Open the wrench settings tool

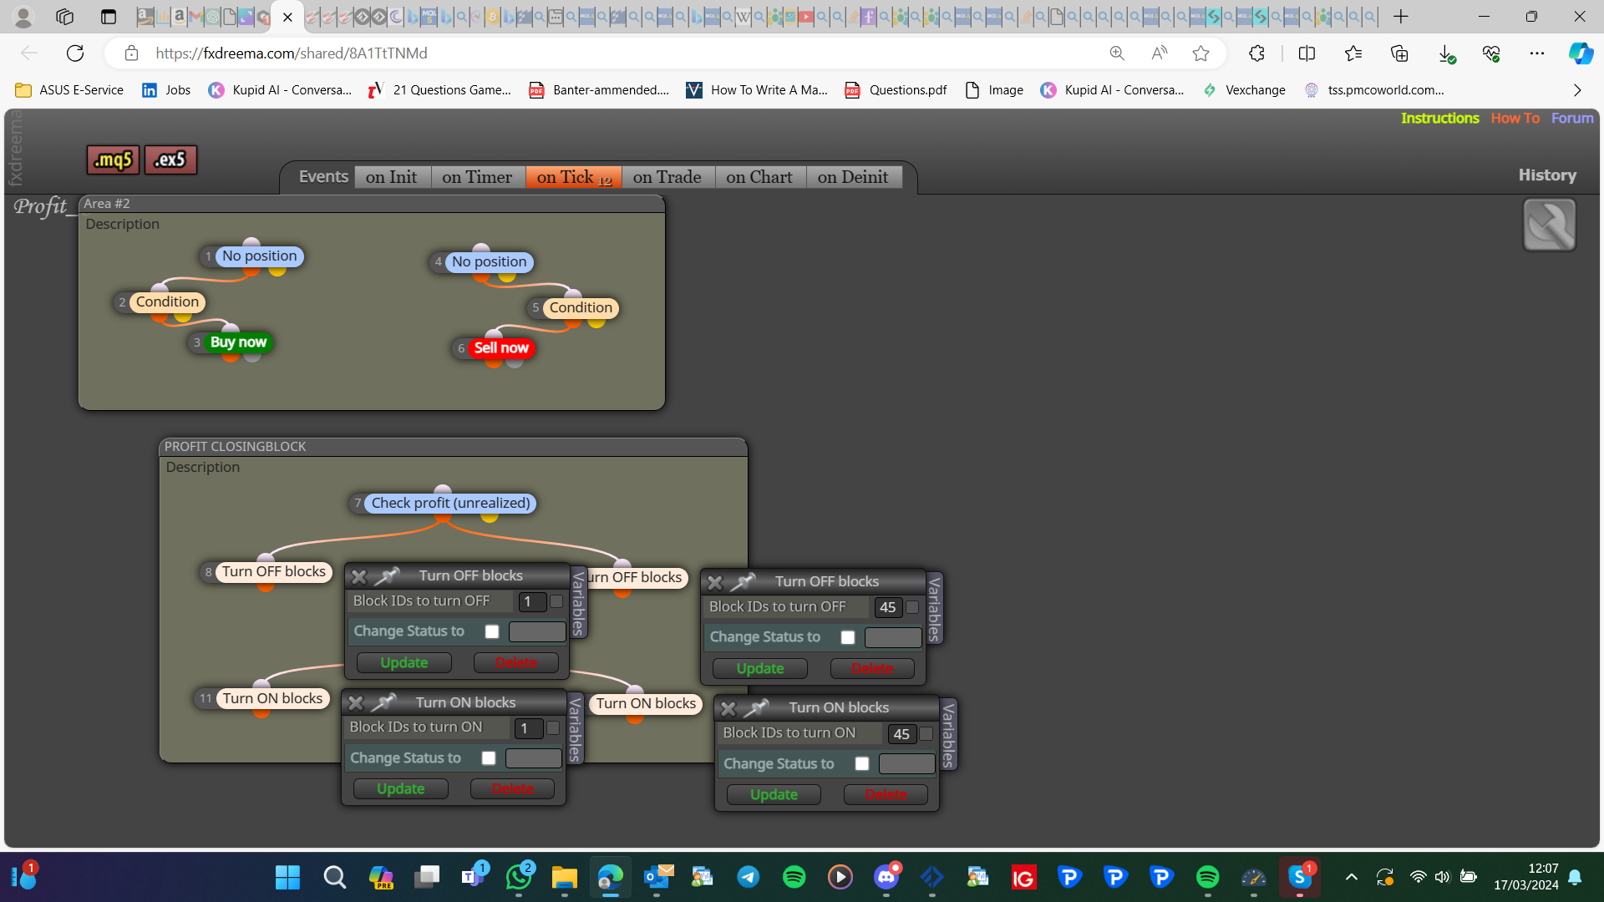point(1549,225)
